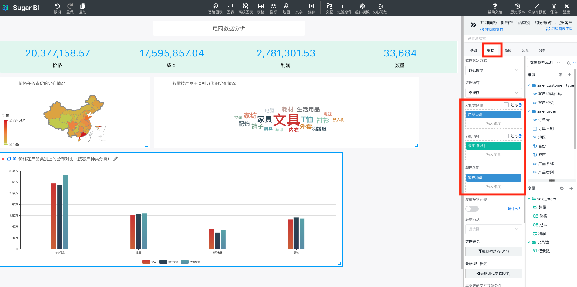Screen dimensions: 577x287
Task: Select the map (地图) toolbar icon
Action: 286,6
